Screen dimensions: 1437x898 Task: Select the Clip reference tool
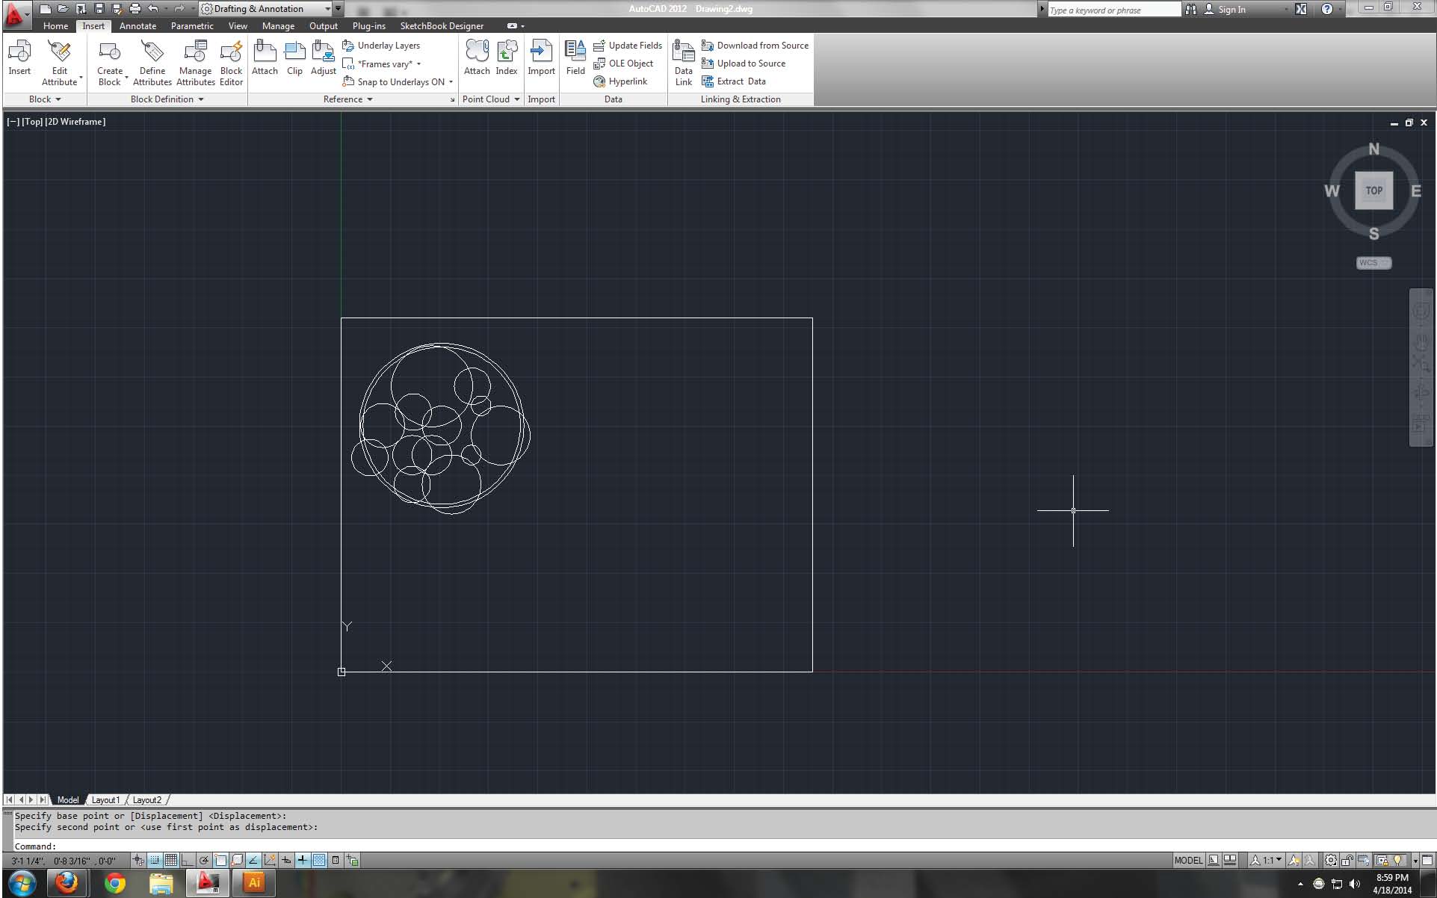[x=294, y=58]
